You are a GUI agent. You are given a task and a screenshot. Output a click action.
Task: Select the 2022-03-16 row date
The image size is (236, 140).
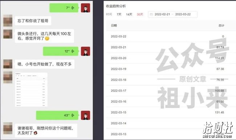click(118, 102)
